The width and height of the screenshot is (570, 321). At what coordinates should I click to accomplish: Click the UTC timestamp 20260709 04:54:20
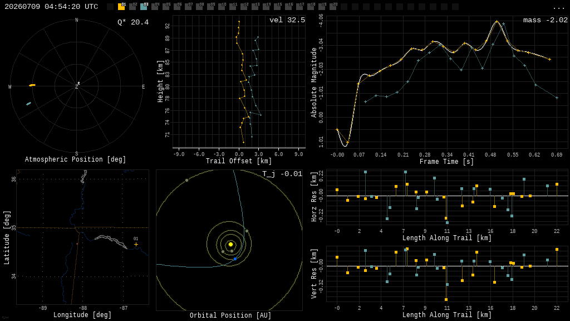pos(51,7)
